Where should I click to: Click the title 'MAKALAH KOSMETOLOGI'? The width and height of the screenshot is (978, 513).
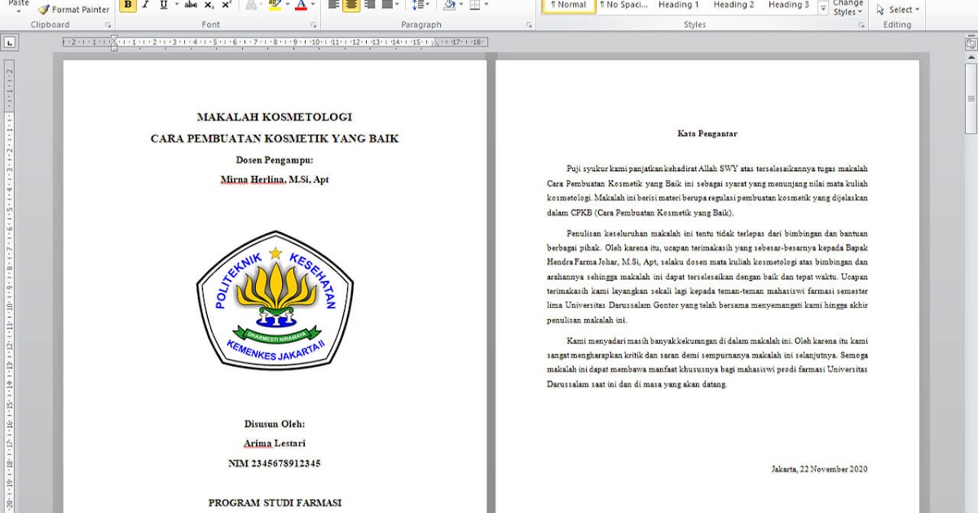click(275, 117)
